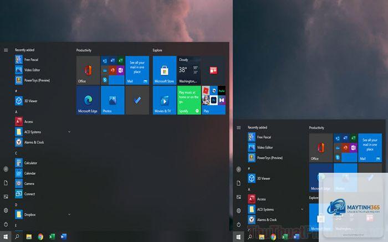The height and width of the screenshot is (242, 388).
Task: Expand right Start menu hamburger navigation
Action: [x=239, y=127]
